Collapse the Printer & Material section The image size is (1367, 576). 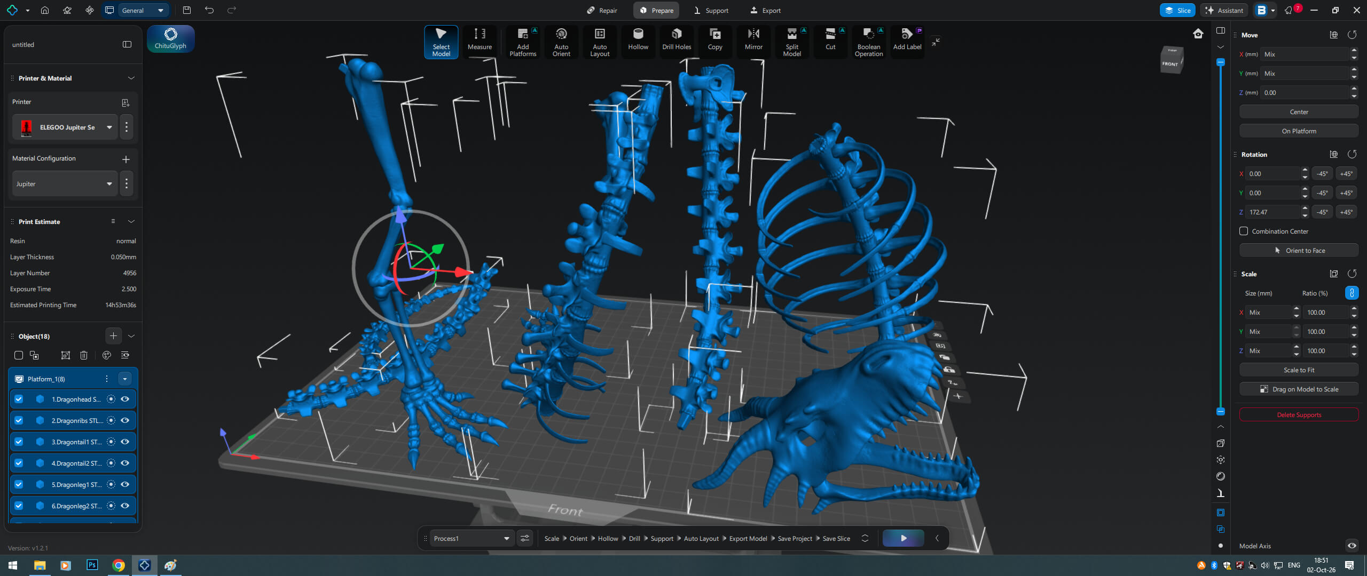point(131,78)
